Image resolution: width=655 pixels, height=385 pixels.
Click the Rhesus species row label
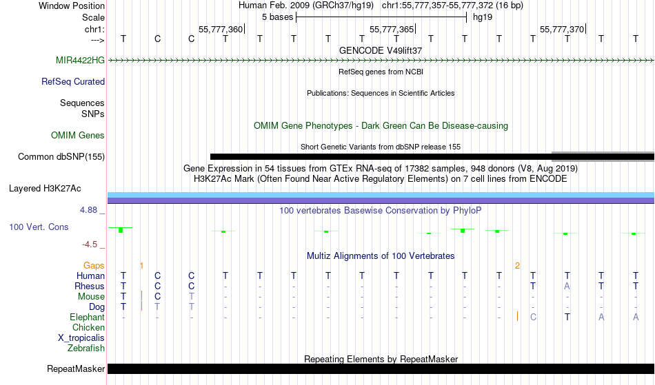(x=90, y=286)
